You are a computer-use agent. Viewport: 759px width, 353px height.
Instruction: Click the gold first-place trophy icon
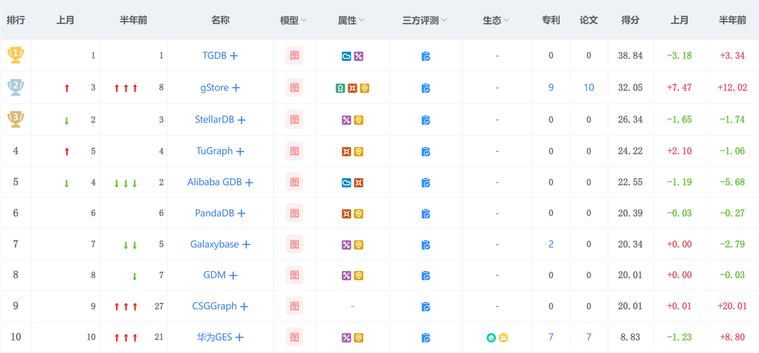(16, 55)
